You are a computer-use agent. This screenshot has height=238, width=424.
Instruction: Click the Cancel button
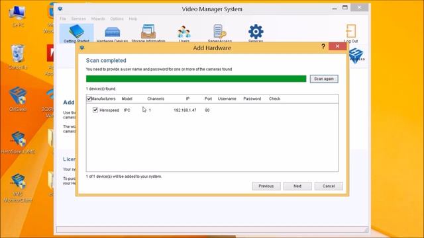[x=329, y=186]
